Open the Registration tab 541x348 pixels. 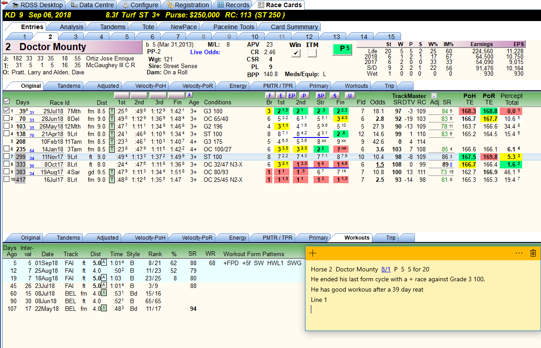(188, 5)
